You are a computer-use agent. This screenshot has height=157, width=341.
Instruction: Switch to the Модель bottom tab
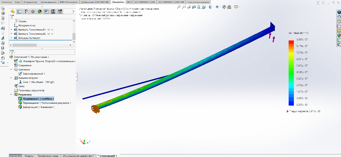(x=29, y=156)
